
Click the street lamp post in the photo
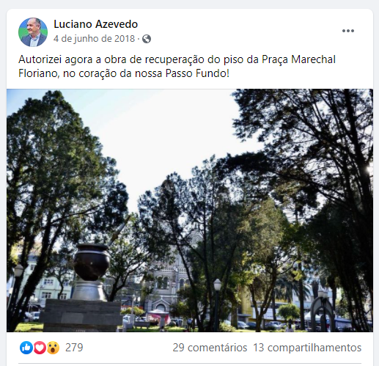click(x=217, y=304)
